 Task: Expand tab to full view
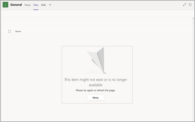[x=185, y=5]
